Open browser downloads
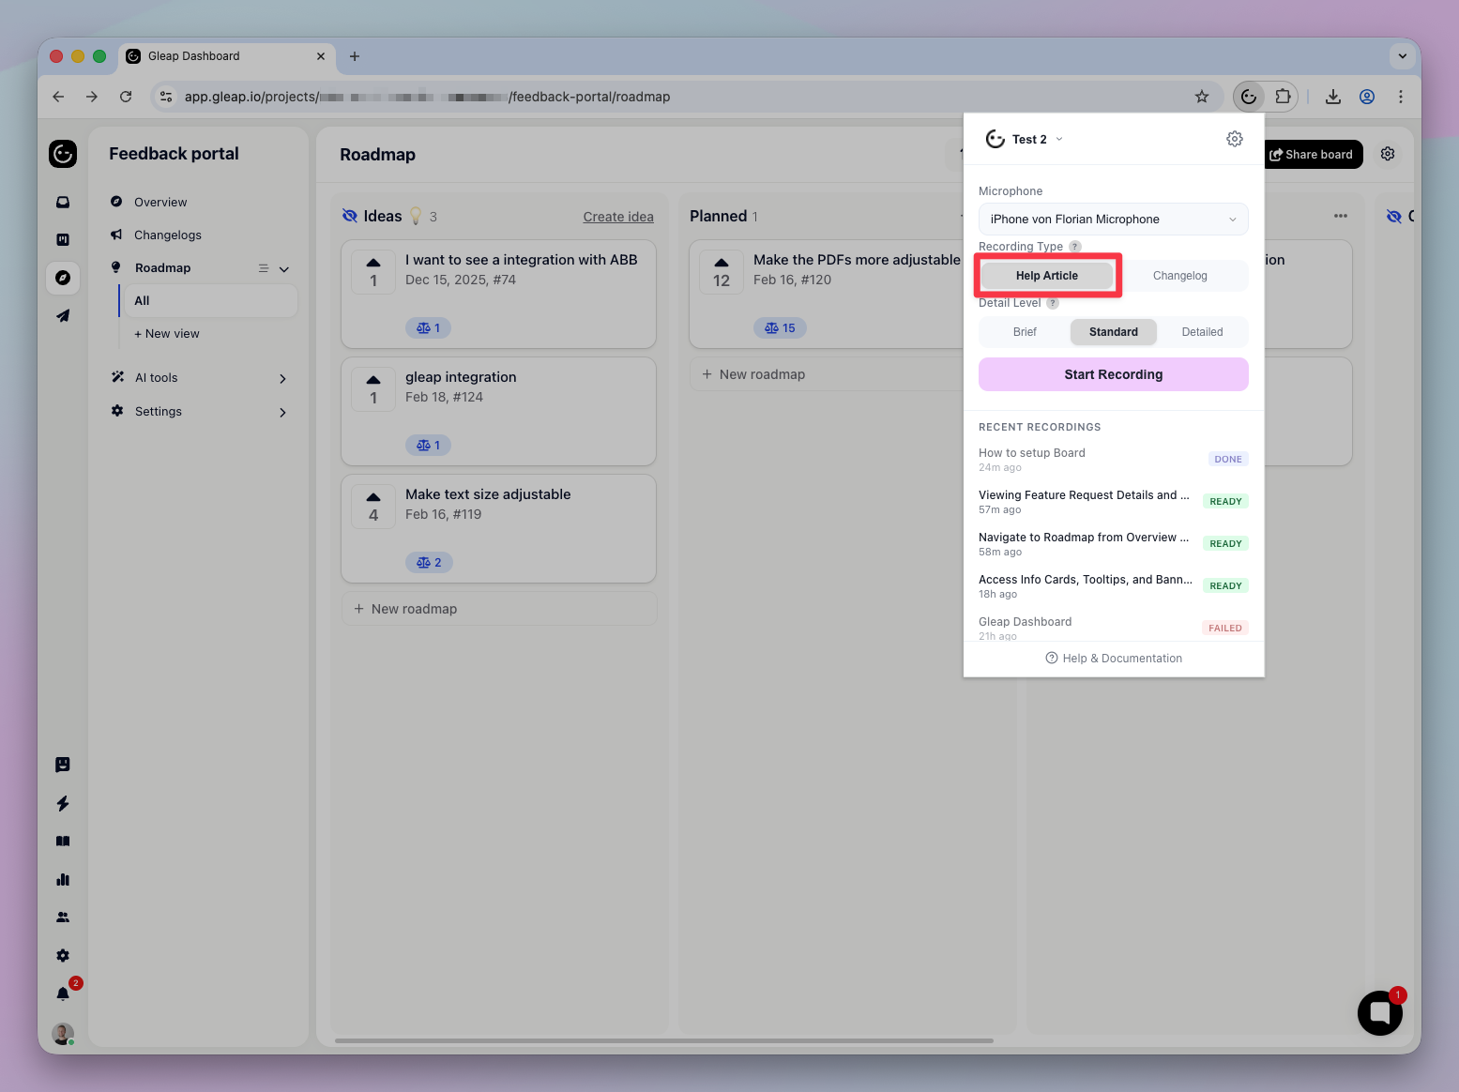 (1333, 97)
